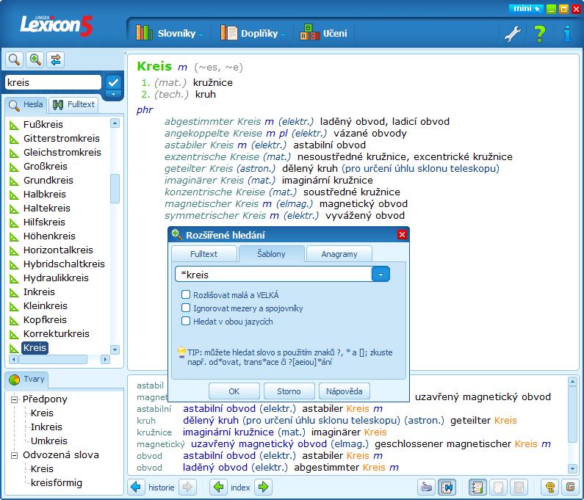Screen dimensions: 584x500
Task: Click the Storno button
Action: pos(289,391)
